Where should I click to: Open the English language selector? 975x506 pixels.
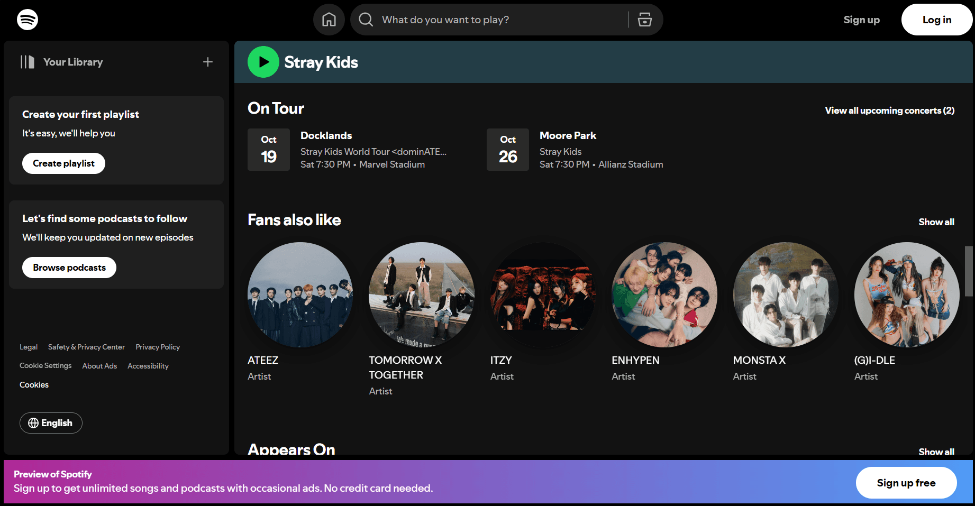coord(51,423)
